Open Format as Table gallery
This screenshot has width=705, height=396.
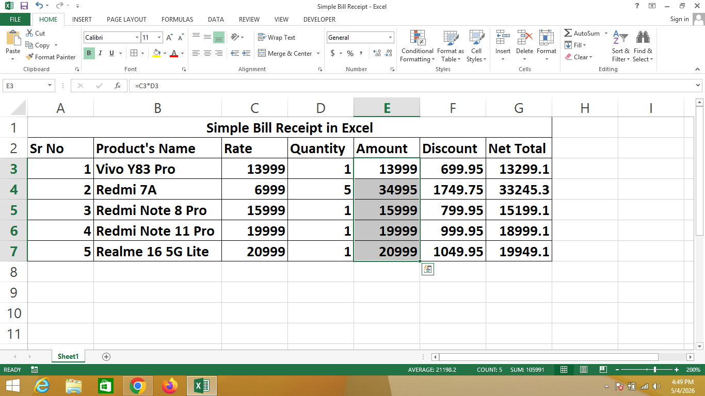click(x=451, y=46)
